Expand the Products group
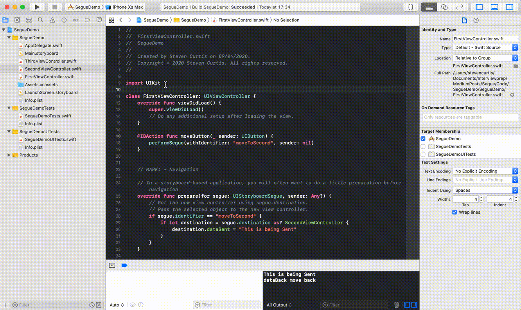Image resolution: width=521 pixels, height=310 pixels. (9, 155)
